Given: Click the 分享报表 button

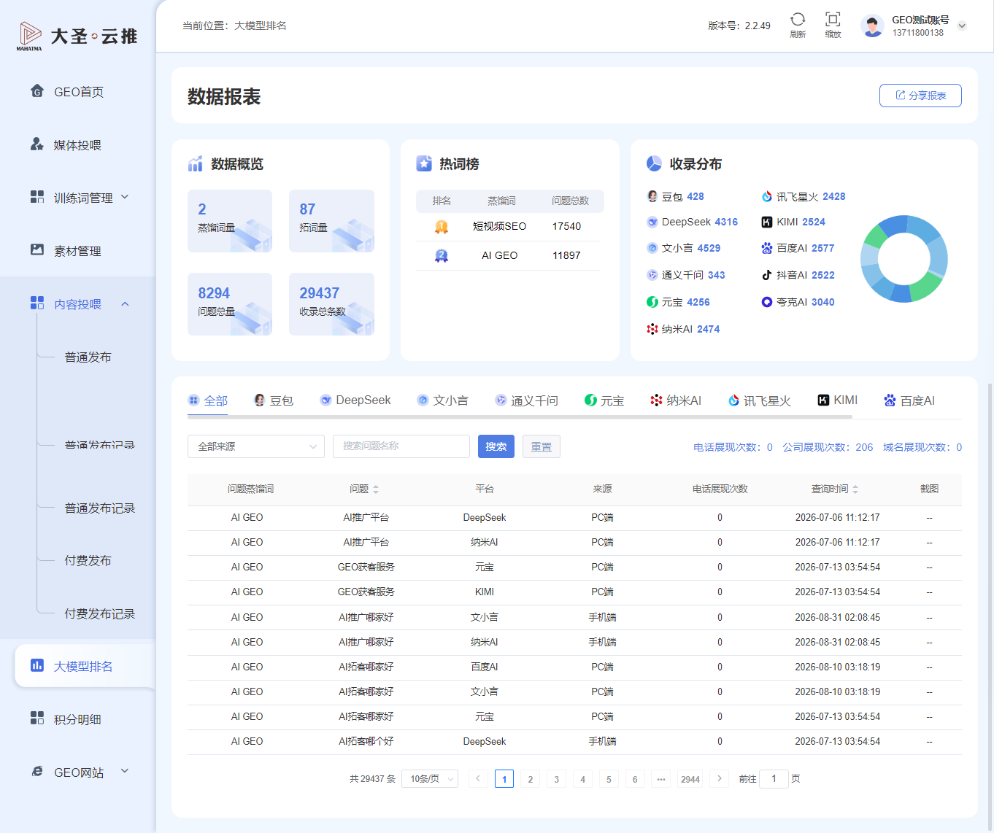Looking at the screenshot, I should (x=920, y=96).
